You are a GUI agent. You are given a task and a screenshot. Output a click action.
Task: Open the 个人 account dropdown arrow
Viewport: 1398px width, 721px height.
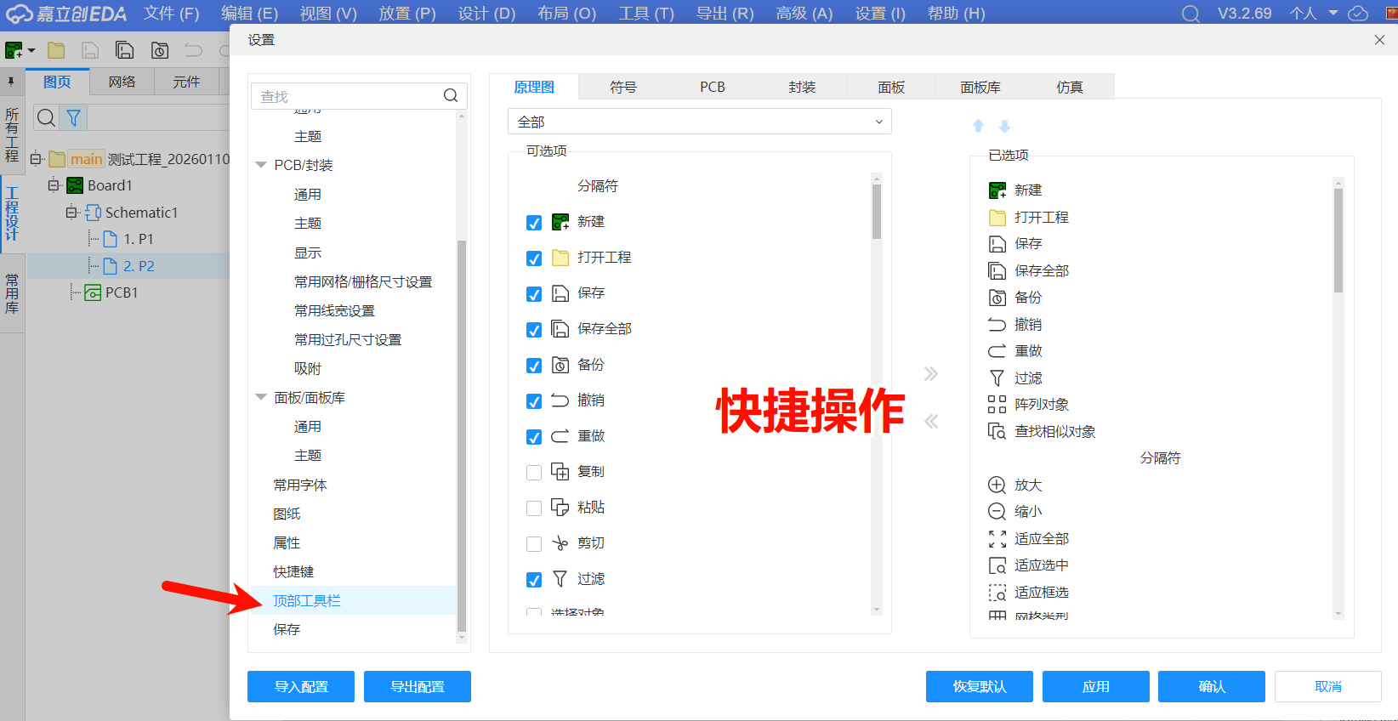point(1333,14)
